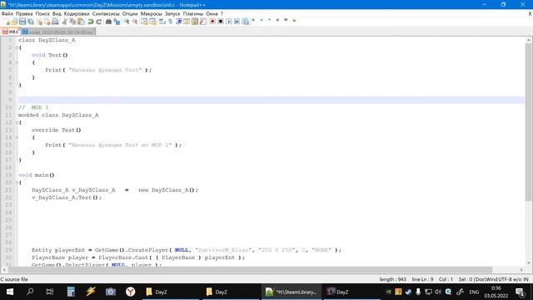The width and height of the screenshot is (533, 300).
Task: Click the 'length : 943' status entry
Action: pos(392,279)
